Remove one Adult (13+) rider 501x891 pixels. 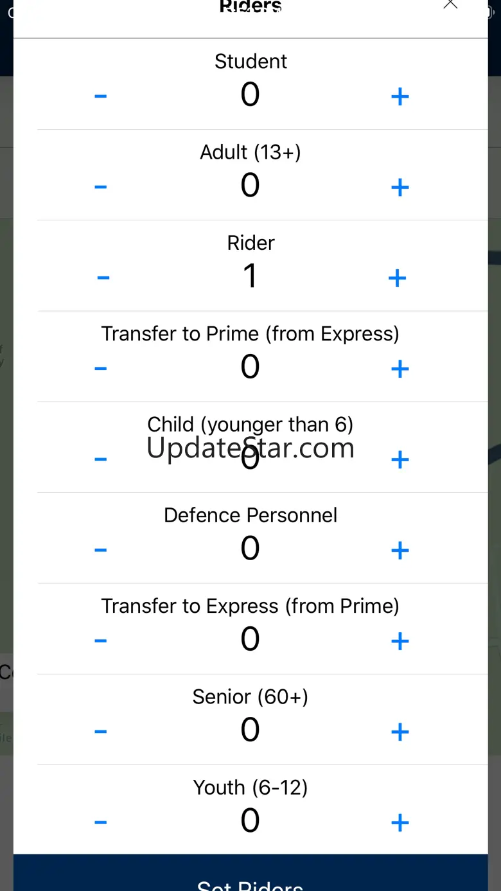coord(101,187)
